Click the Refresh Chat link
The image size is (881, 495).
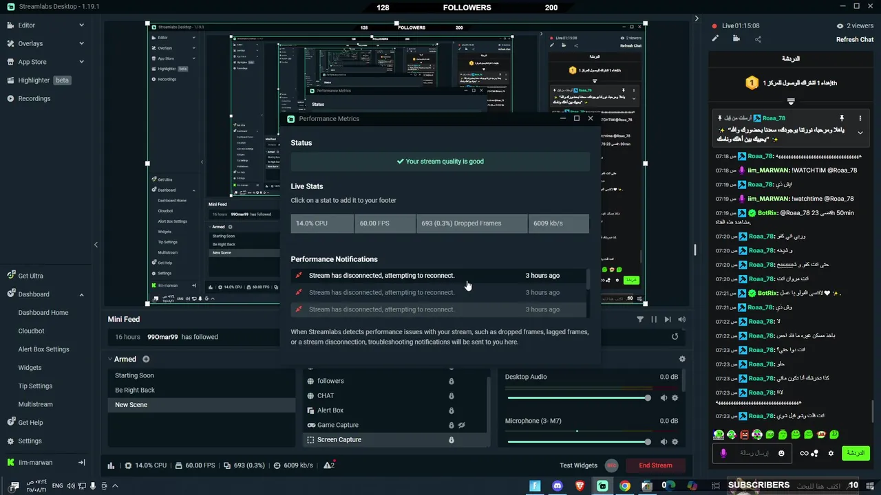[x=855, y=39]
